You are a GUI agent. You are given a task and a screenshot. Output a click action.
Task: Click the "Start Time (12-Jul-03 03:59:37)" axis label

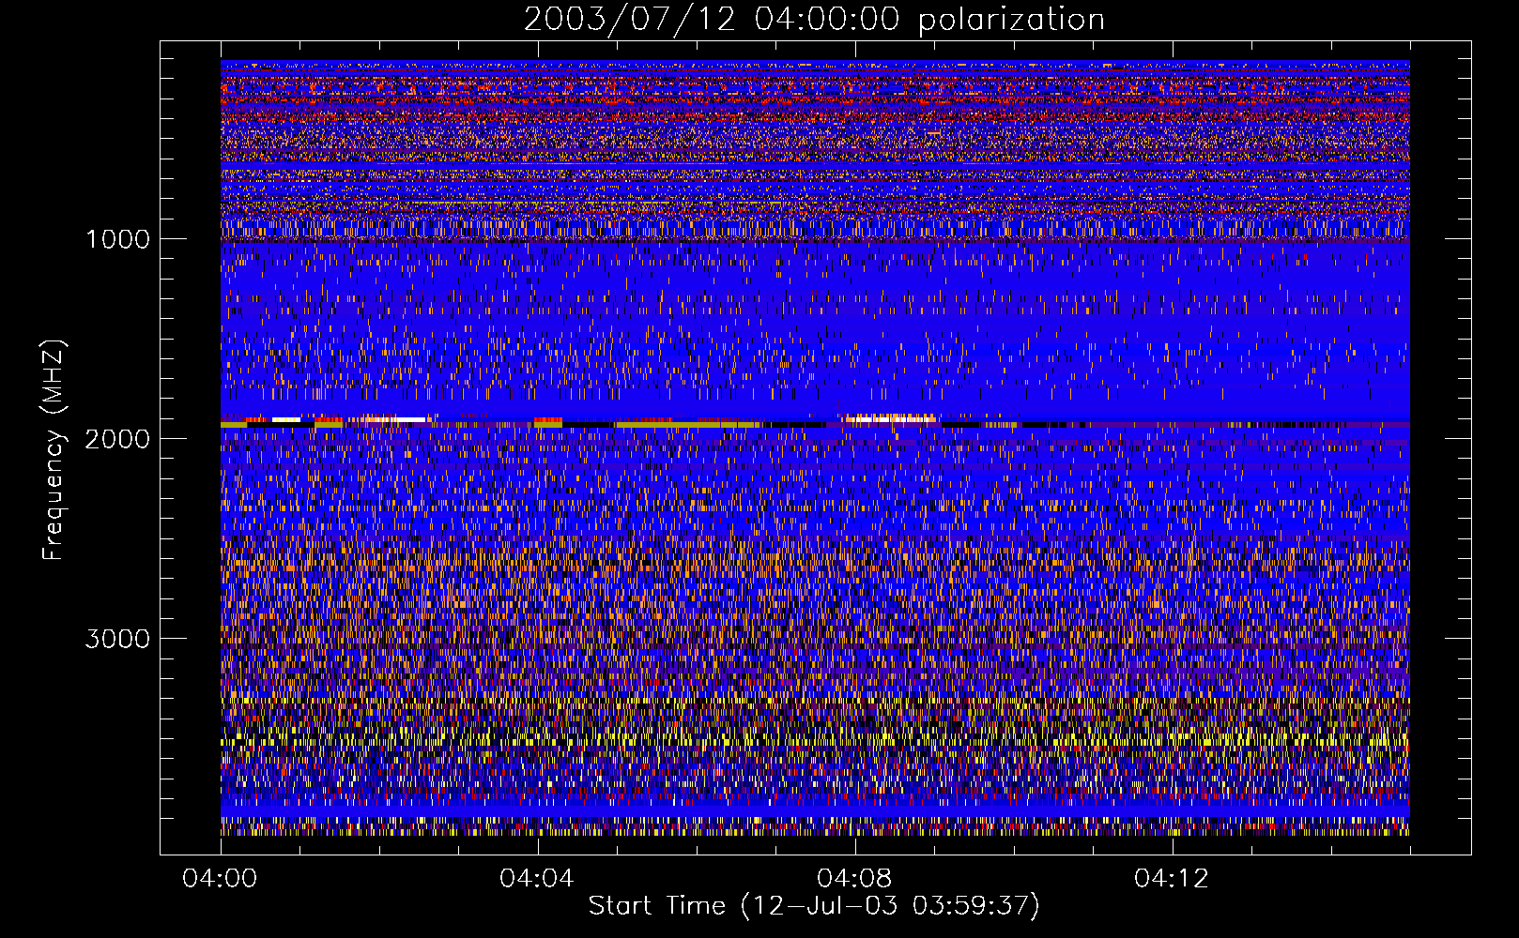pyautogui.click(x=814, y=906)
